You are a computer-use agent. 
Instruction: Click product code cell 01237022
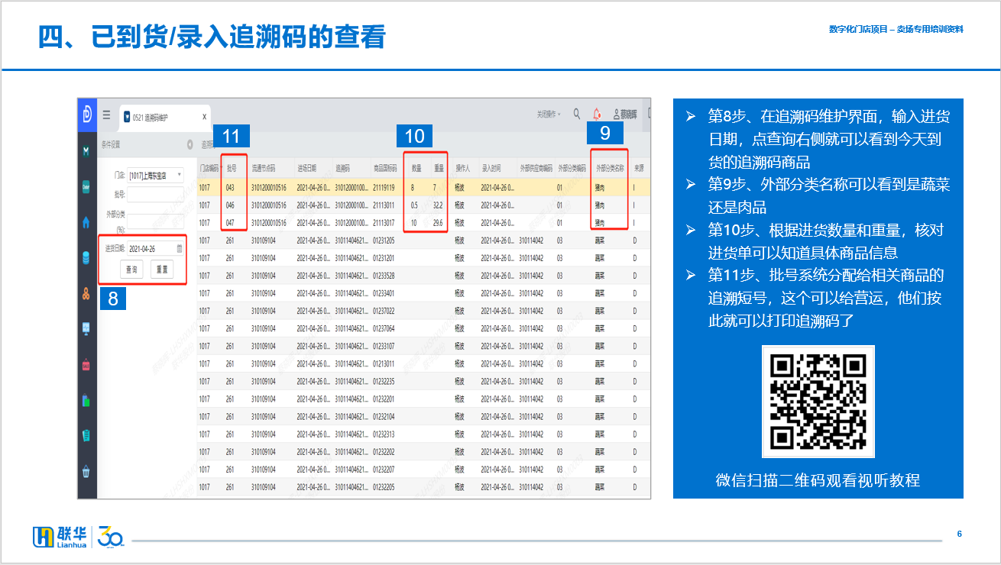(384, 311)
